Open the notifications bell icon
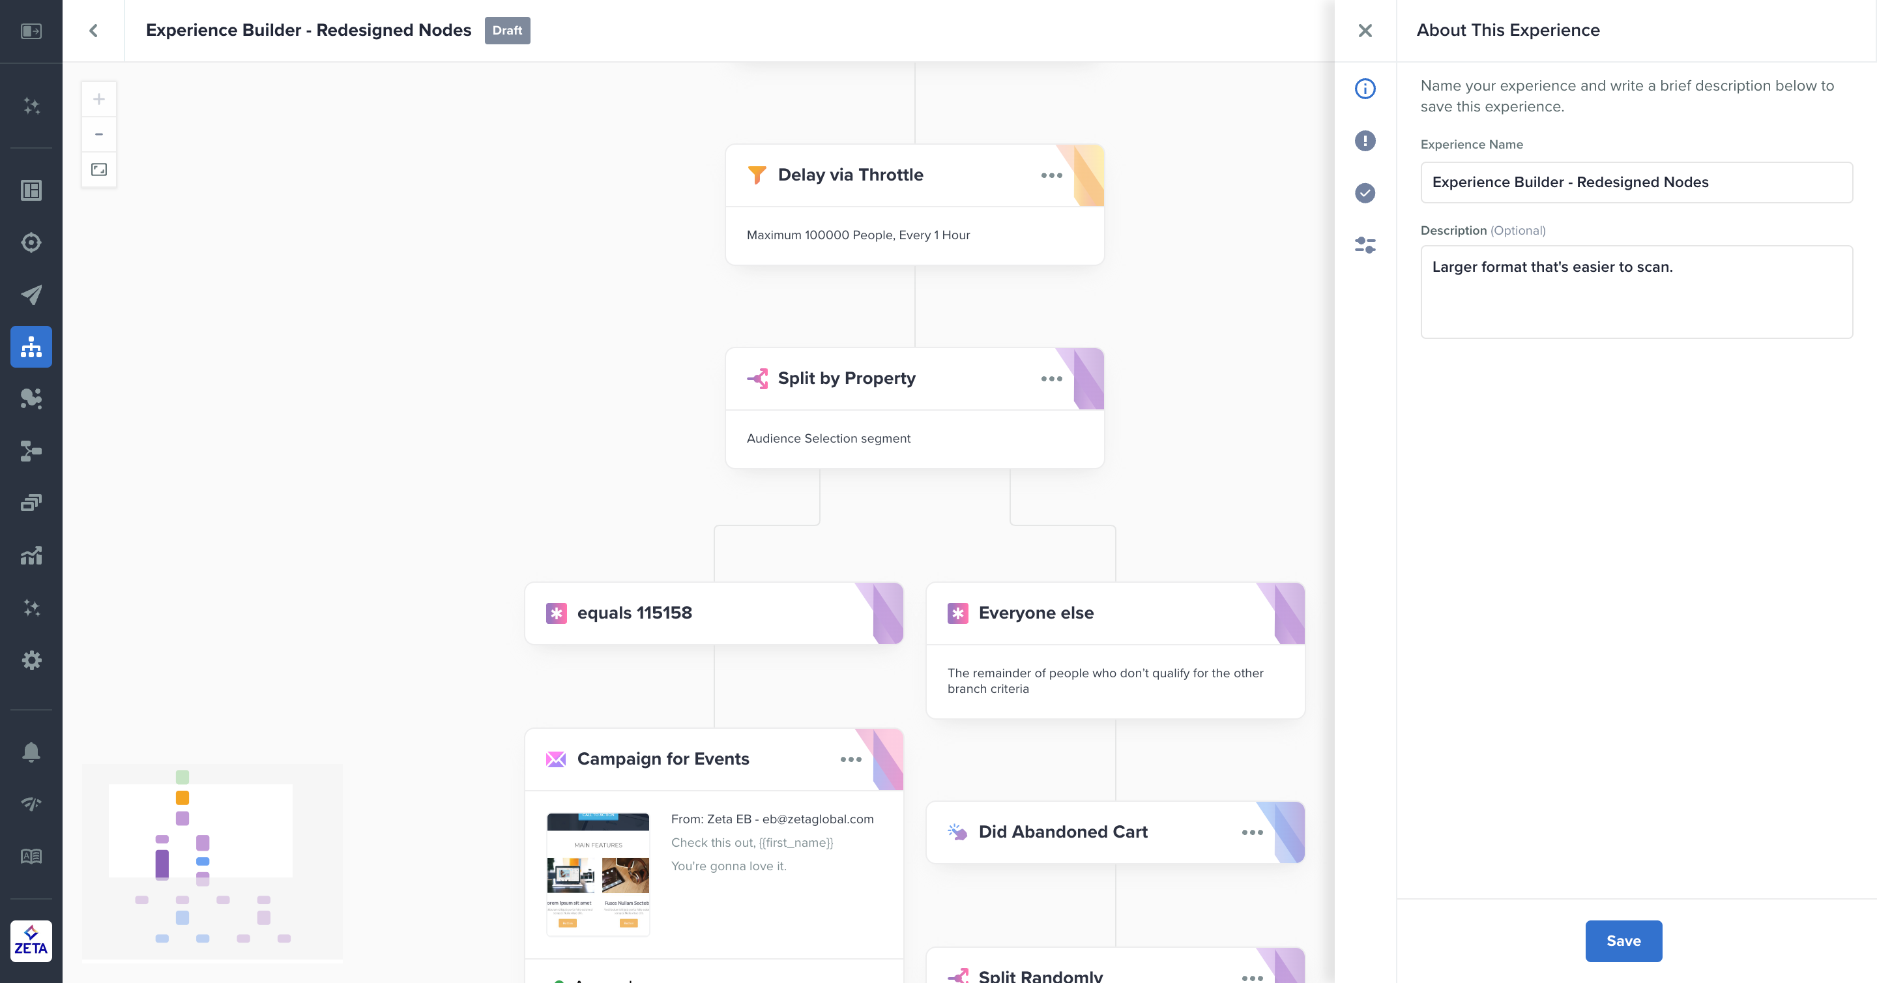 tap(31, 752)
